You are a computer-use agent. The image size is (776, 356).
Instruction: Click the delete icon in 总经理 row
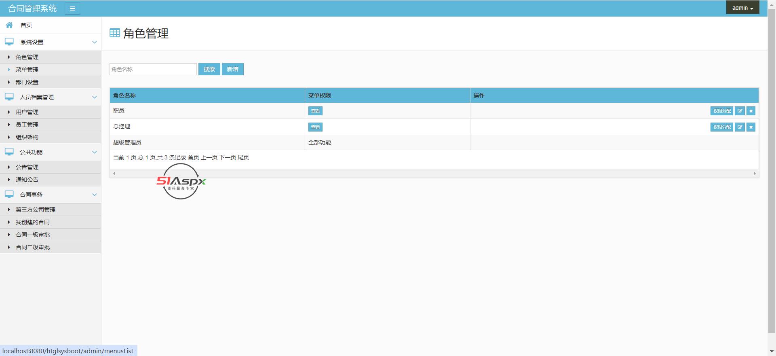[x=751, y=127]
